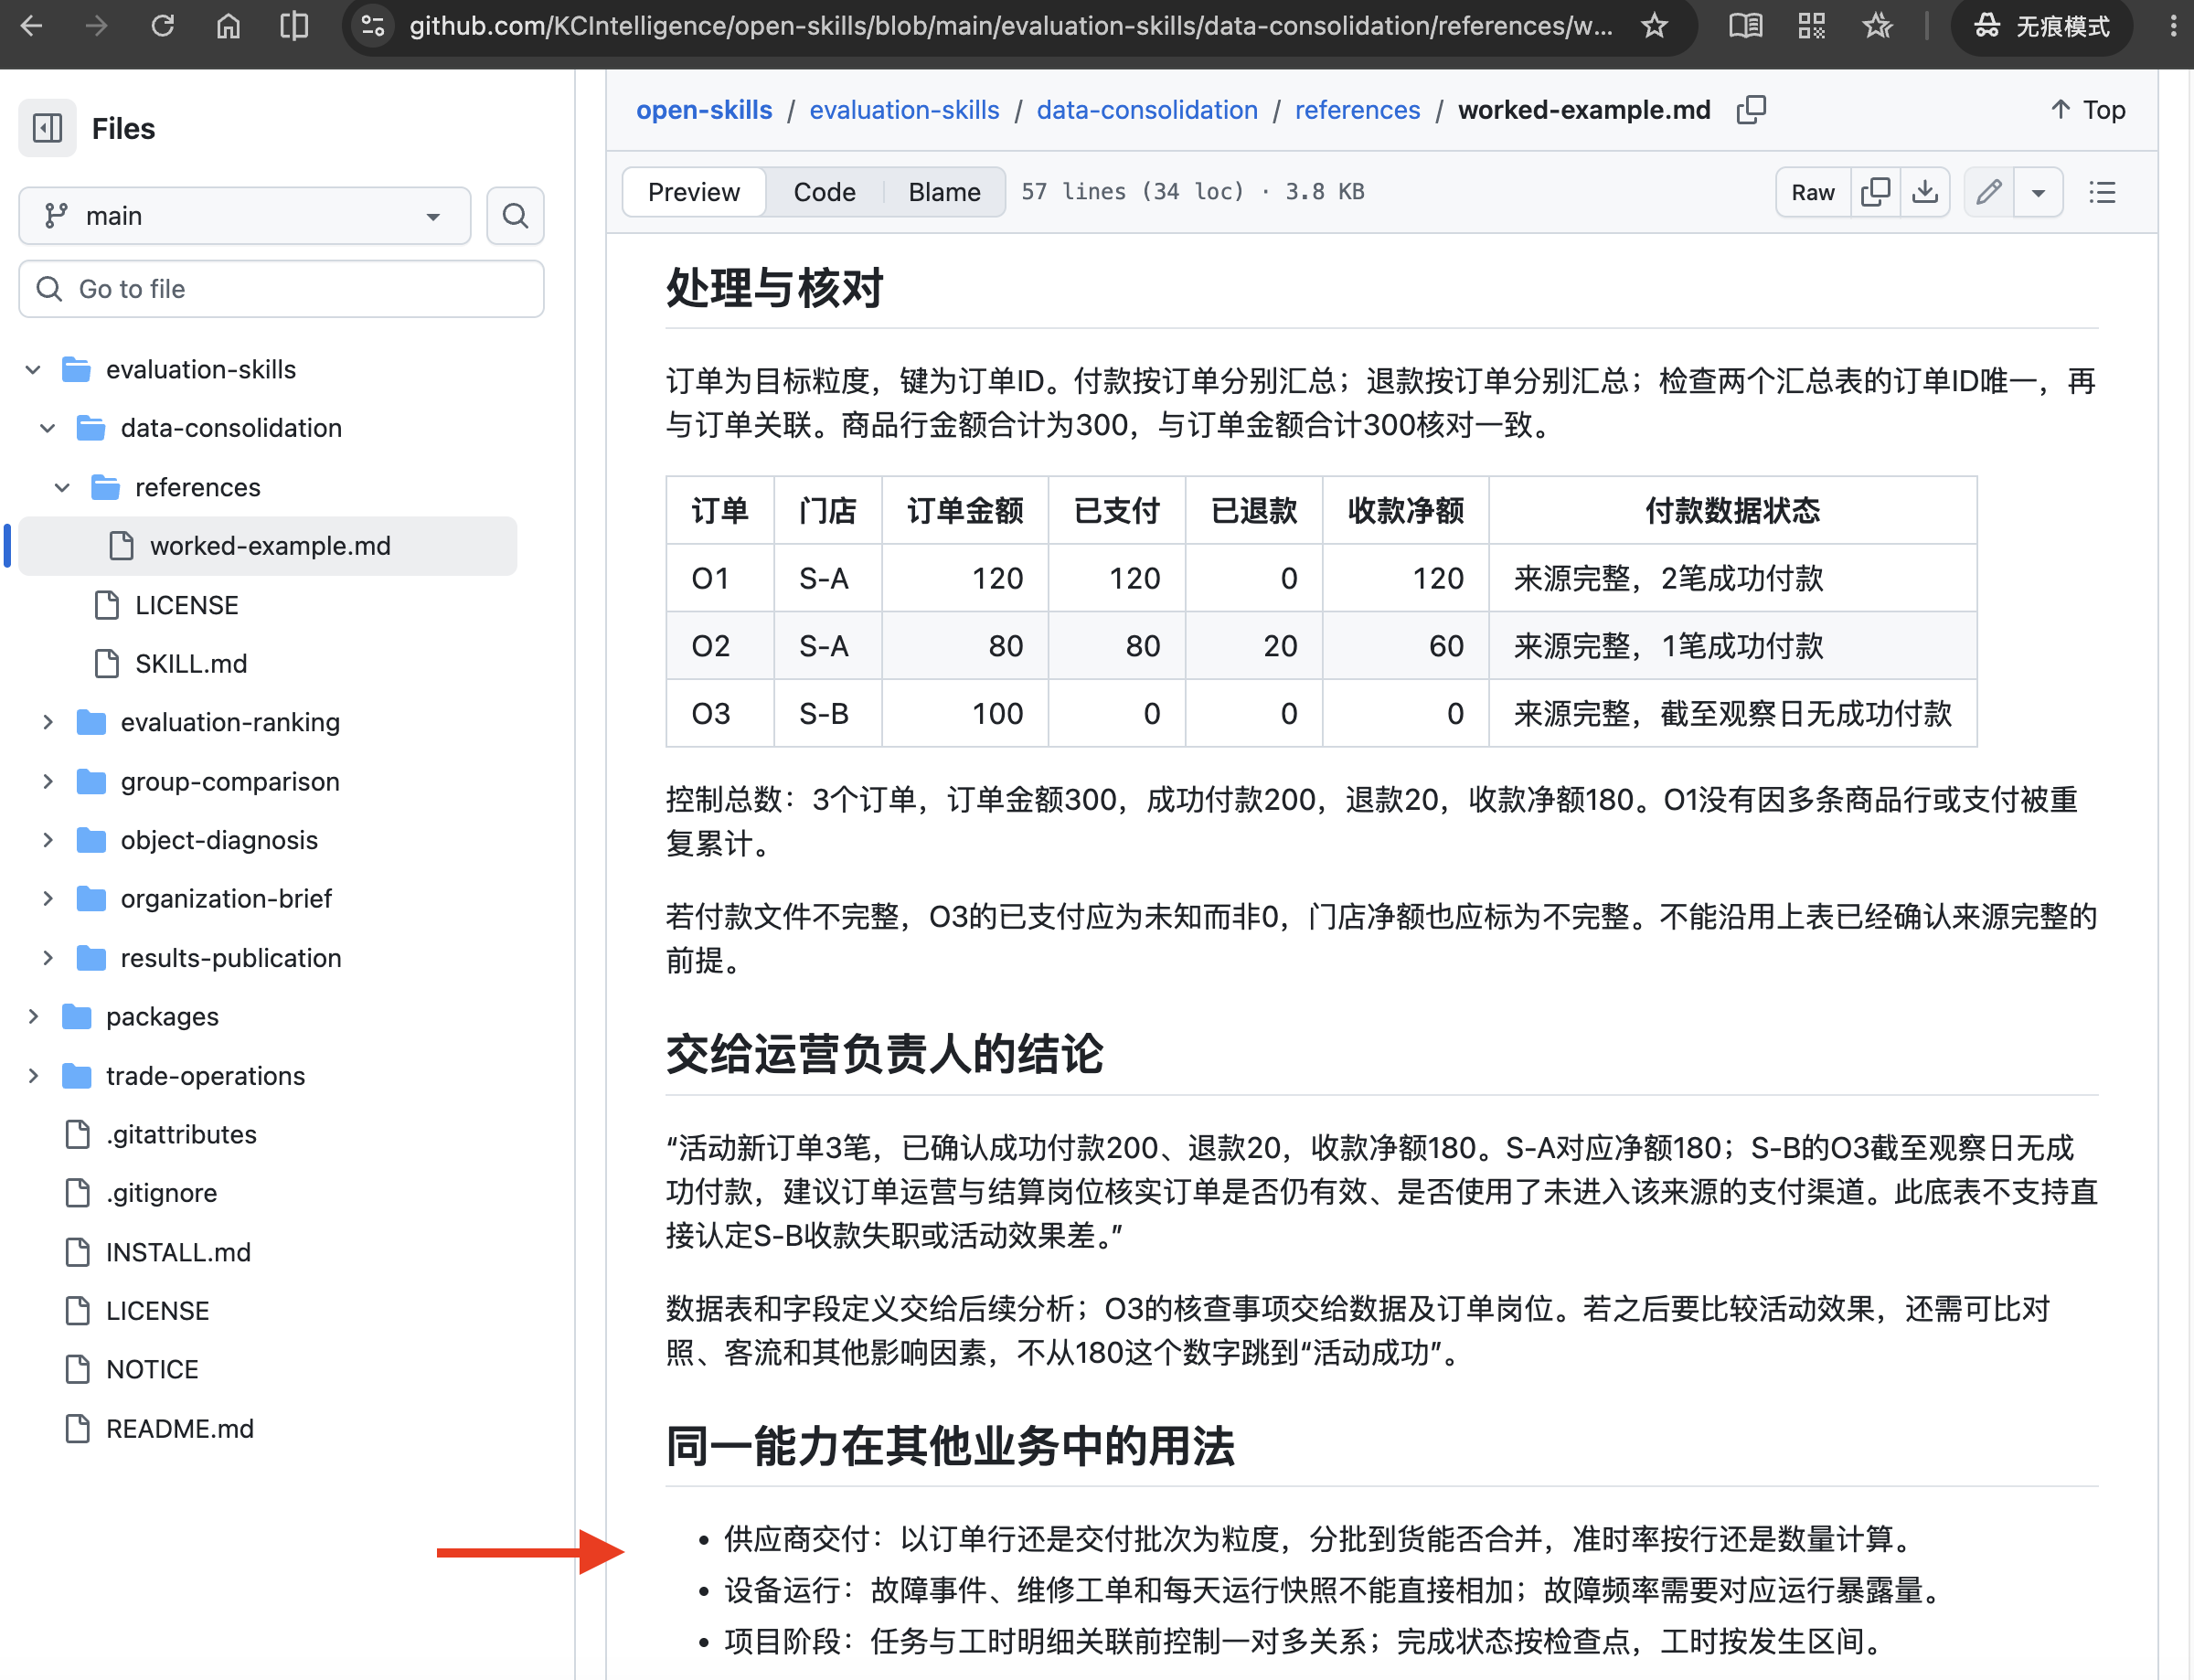The width and height of the screenshot is (2194, 1680).
Task: Open the document outline list icon
Action: 2102,192
